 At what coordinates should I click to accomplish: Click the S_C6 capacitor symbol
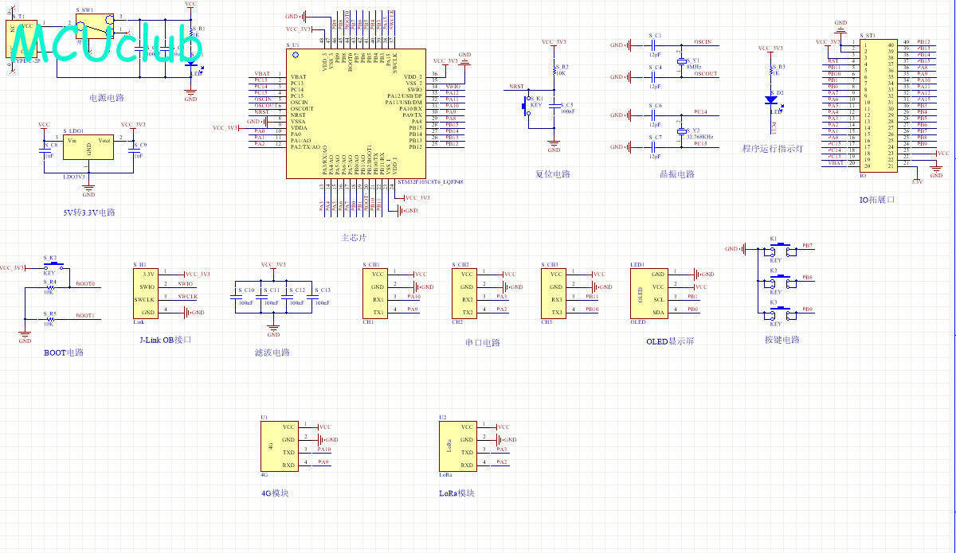(x=652, y=115)
